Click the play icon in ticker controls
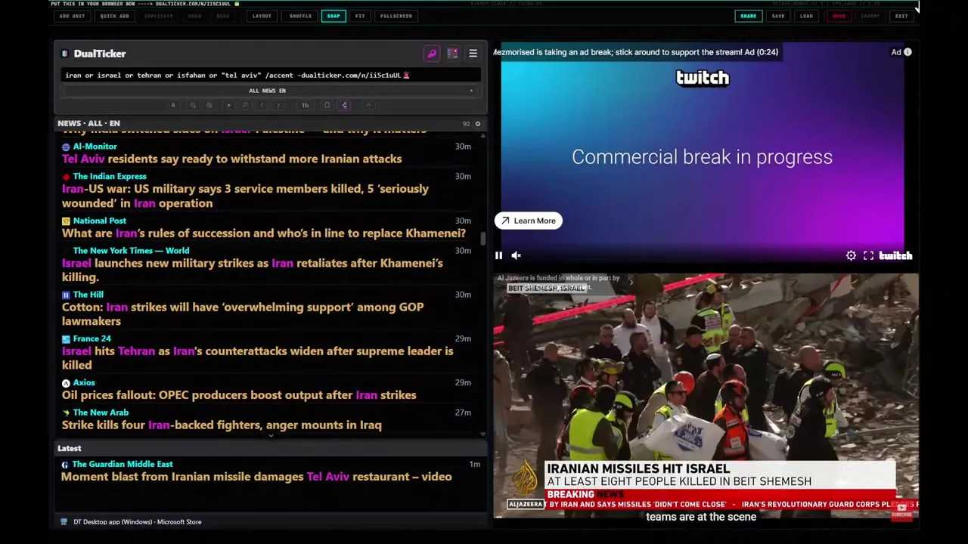This screenshot has width=968, height=544. click(229, 105)
